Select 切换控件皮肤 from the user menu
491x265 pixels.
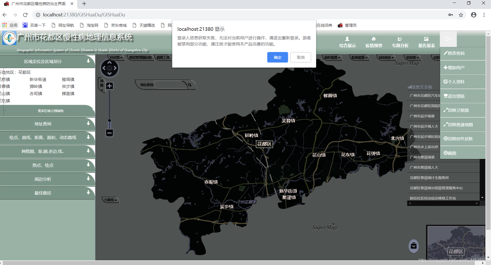(463, 139)
